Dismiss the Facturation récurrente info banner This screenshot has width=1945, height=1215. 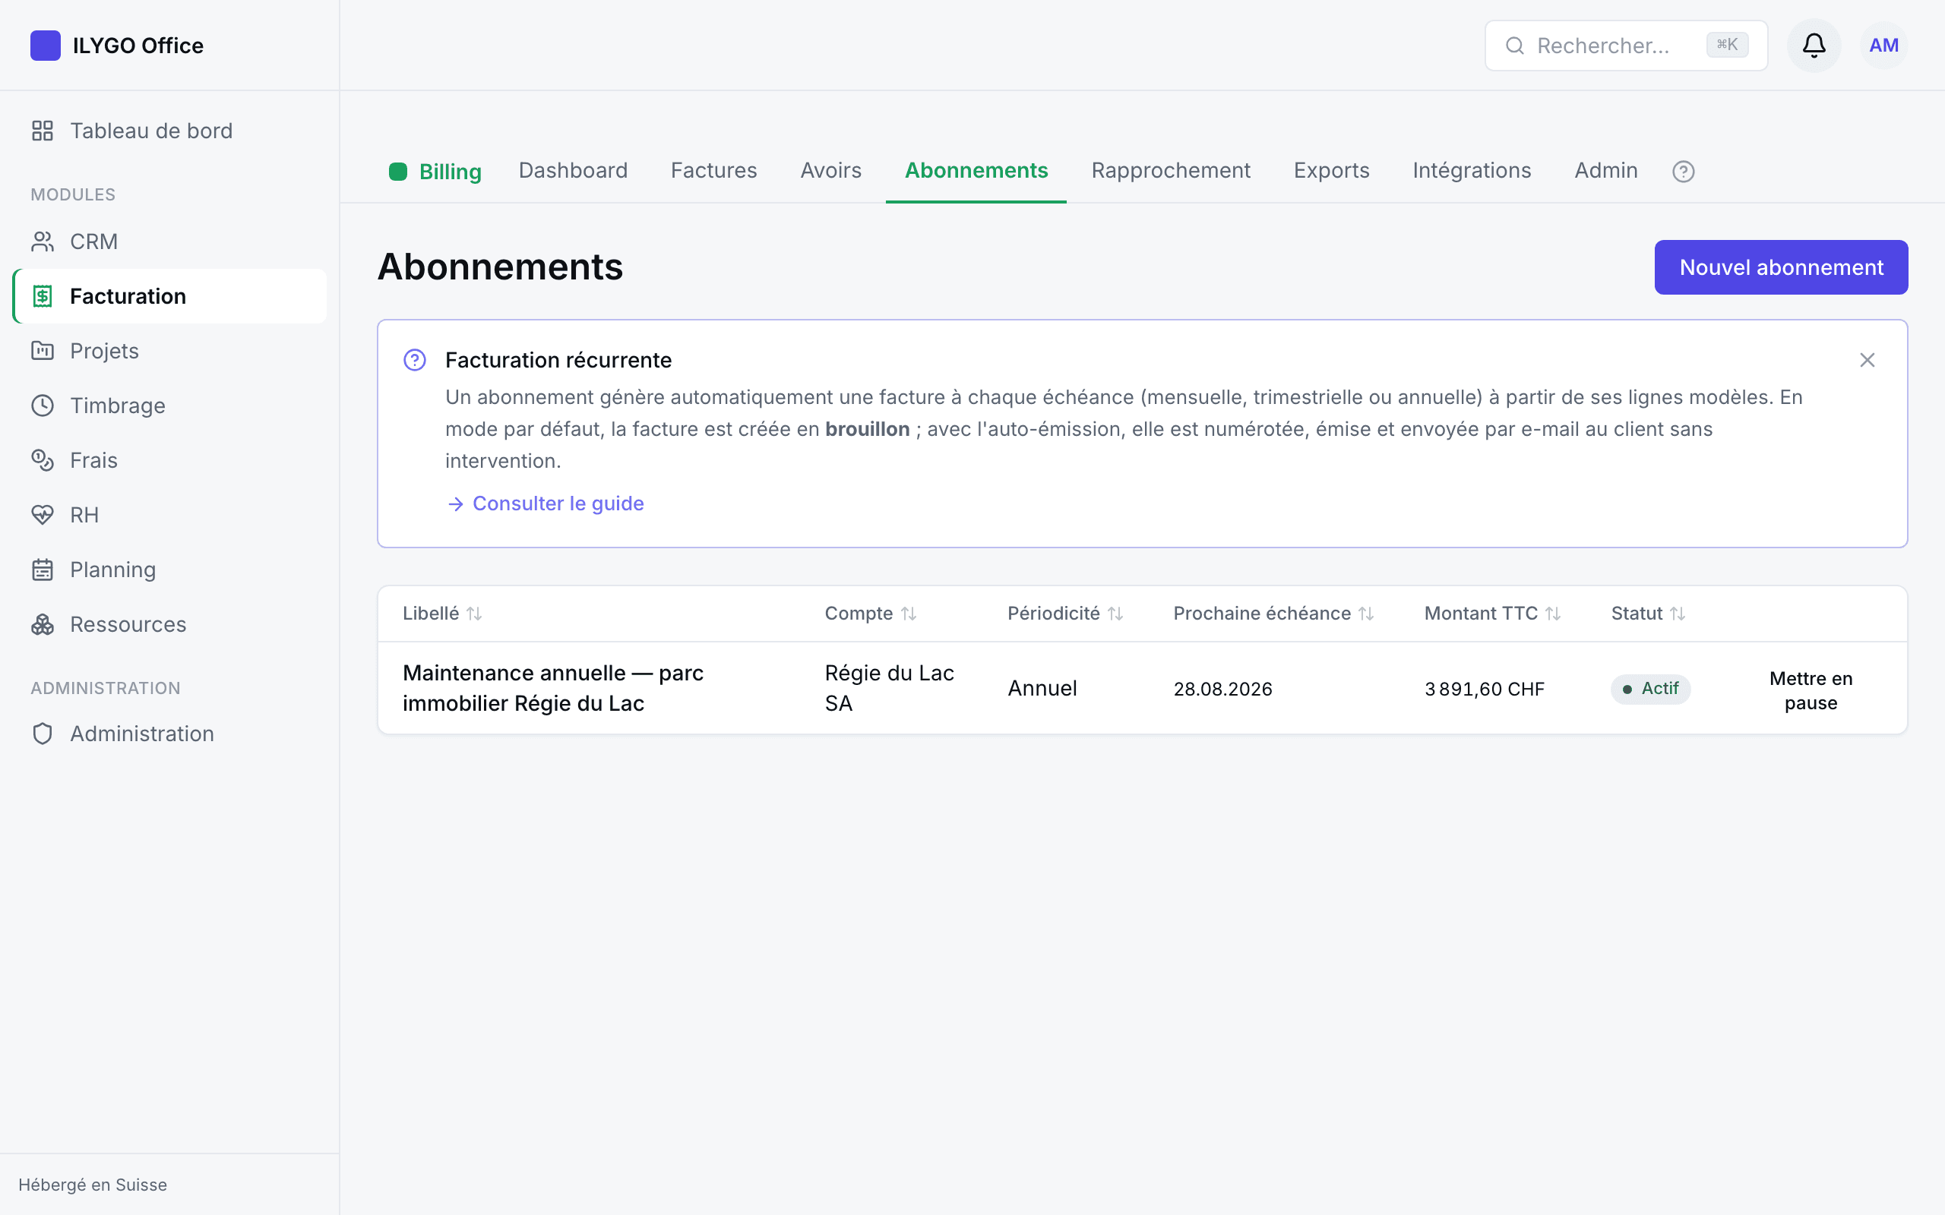pyautogui.click(x=1866, y=360)
